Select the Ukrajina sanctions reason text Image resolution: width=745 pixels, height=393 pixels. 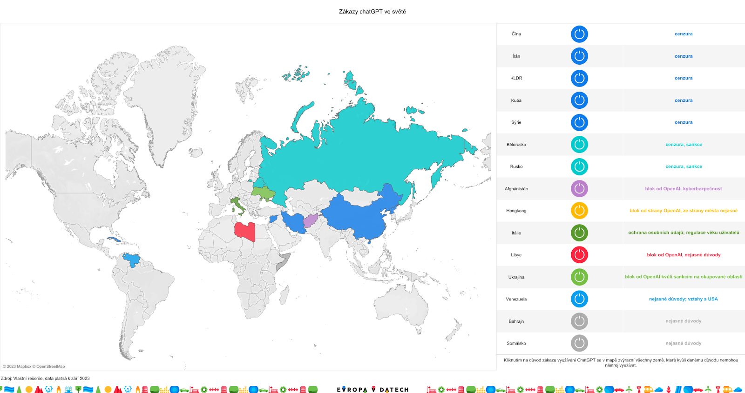point(684,277)
